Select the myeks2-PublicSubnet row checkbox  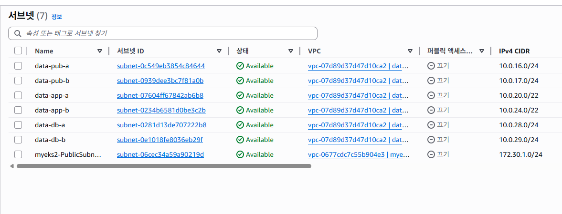point(18,154)
